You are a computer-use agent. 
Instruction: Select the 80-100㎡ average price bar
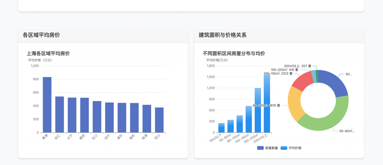(x=240, y=124)
